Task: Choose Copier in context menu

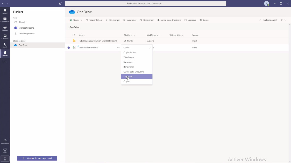Action: tap(137, 81)
